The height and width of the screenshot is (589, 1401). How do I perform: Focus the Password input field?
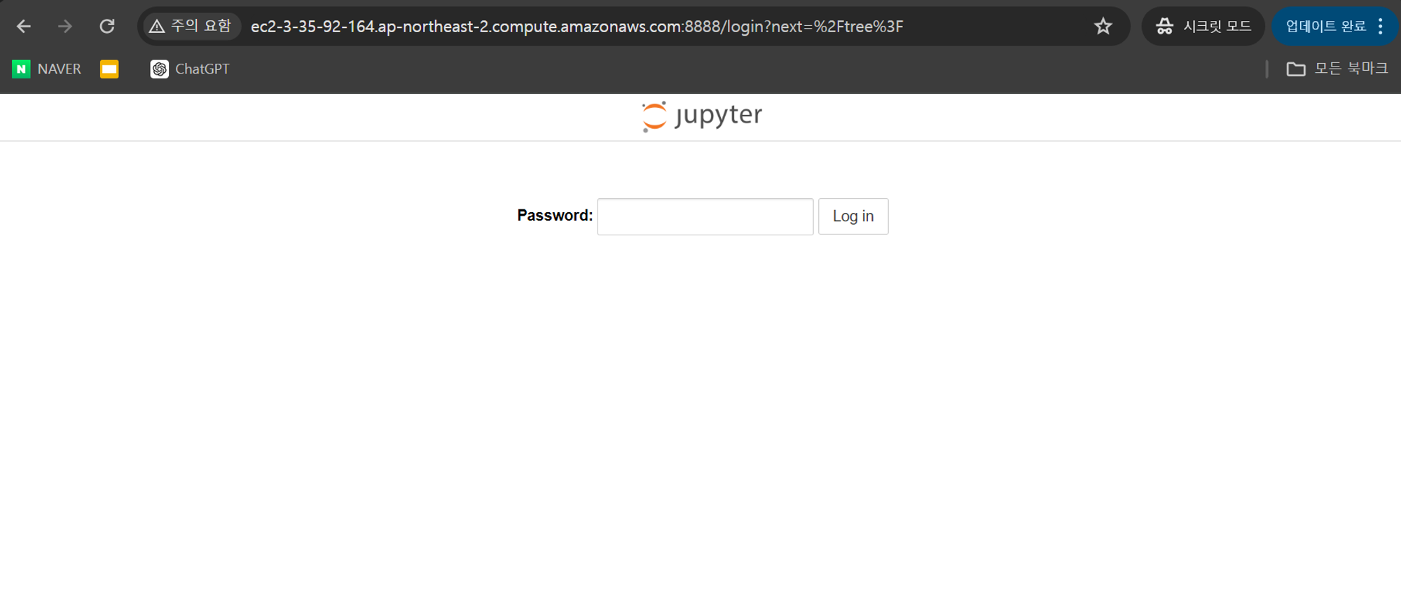coord(705,216)
